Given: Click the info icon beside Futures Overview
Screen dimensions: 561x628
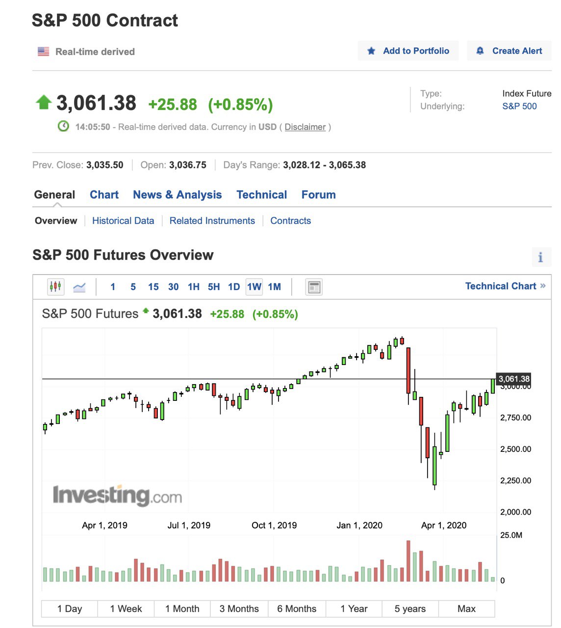Looking at the screenshot, I should pyautogui.click(x=540, y=257).
